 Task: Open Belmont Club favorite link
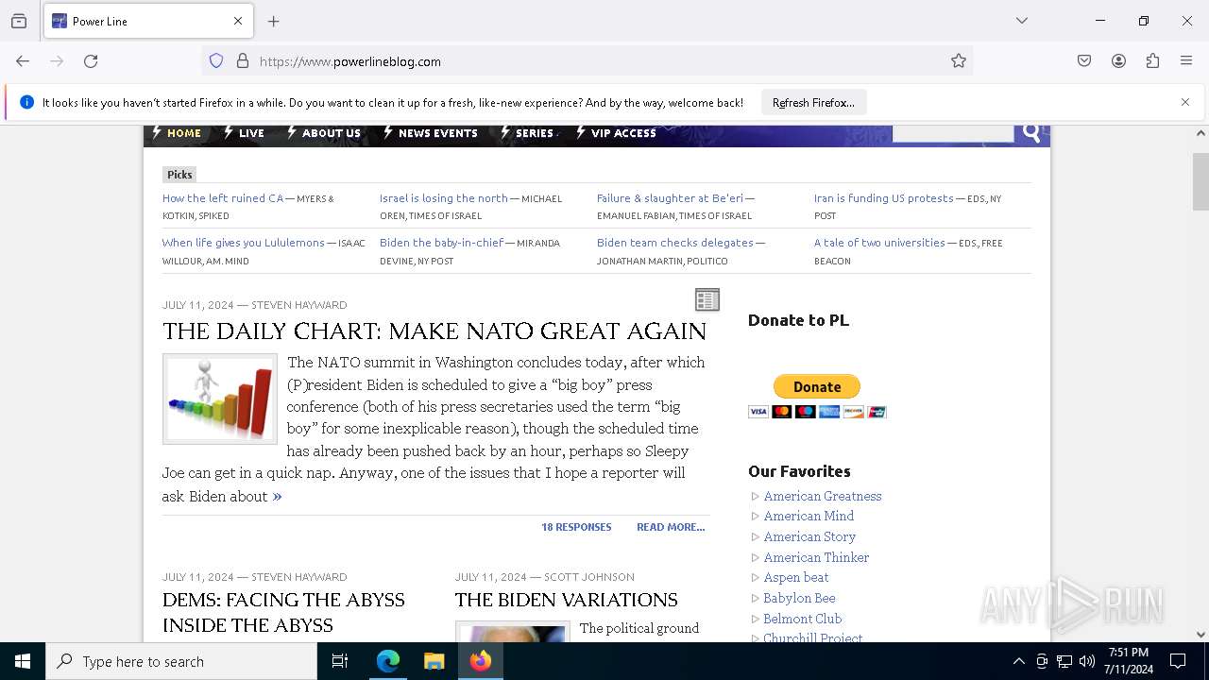[803, 619]
